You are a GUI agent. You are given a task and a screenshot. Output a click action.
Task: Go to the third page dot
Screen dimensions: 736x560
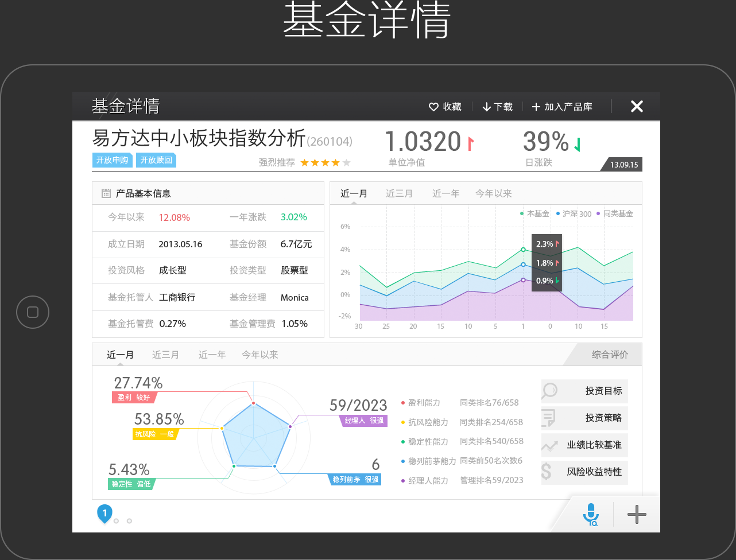[x=129, y=521]
